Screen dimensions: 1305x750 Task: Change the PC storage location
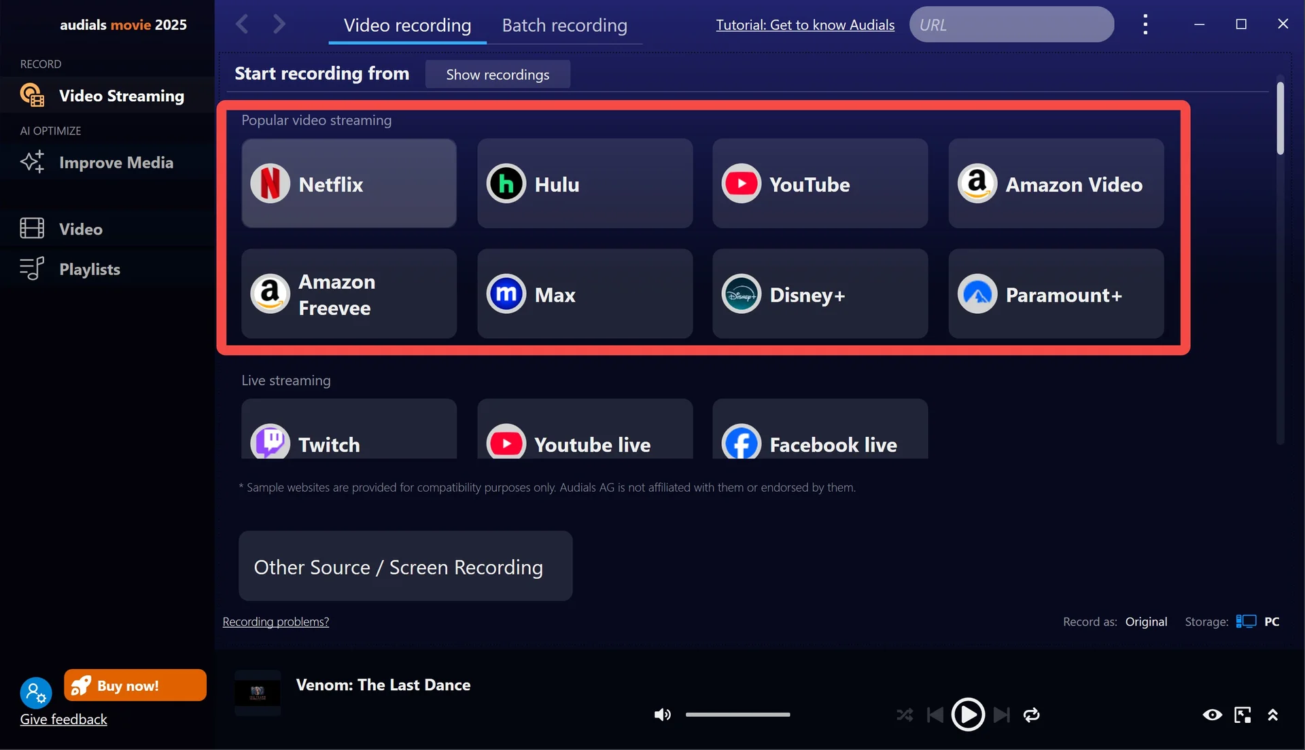tap(1272, 622)
